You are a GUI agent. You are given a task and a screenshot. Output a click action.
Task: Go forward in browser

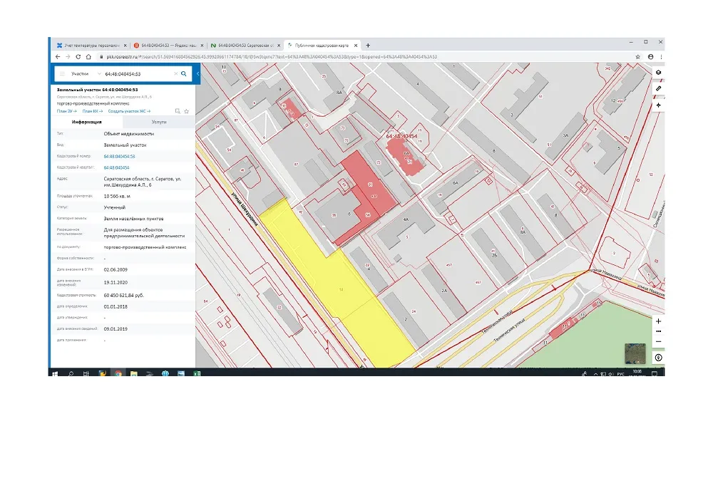tap(68, 57)
